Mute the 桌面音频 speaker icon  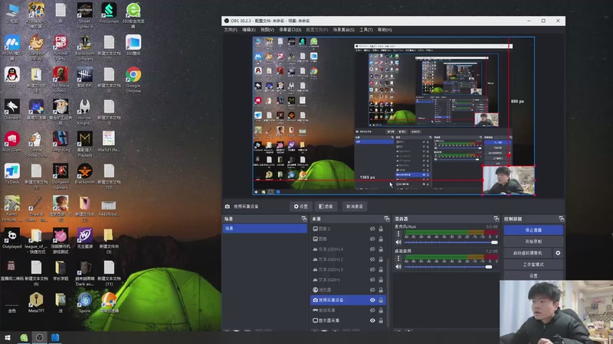click(x=398, y=267)
